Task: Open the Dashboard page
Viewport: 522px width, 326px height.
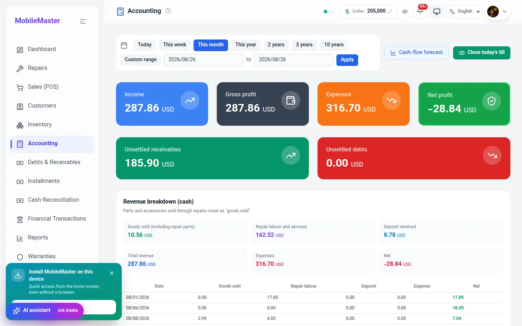Action: pos(52,49)
